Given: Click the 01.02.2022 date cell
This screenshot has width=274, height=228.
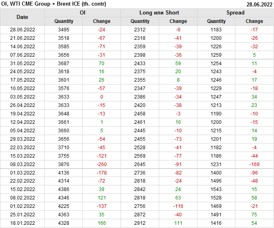Looking at the screenshot, I should (x=22, y=206).
